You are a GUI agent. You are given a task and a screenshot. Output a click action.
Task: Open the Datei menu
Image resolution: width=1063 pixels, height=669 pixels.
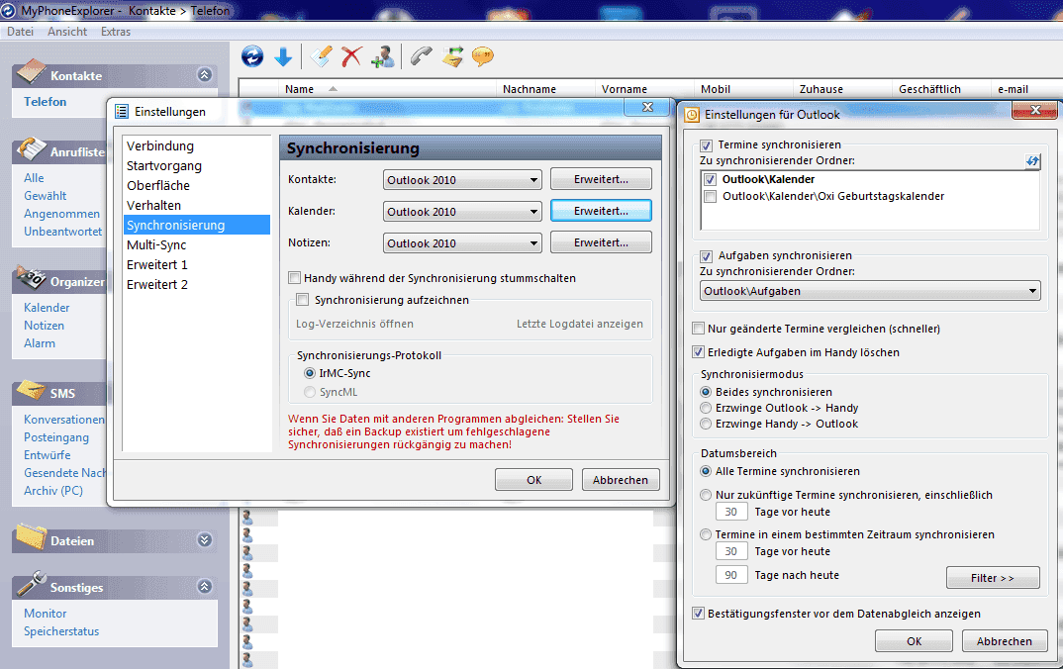point(21,32)
